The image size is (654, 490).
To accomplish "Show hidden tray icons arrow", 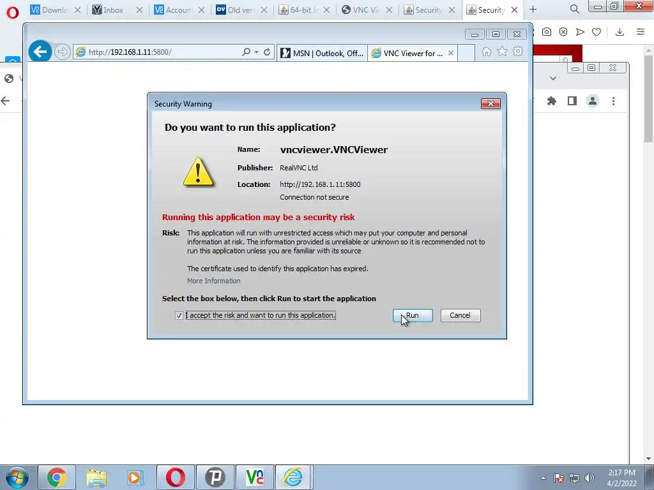I will (x=543, y=478).
